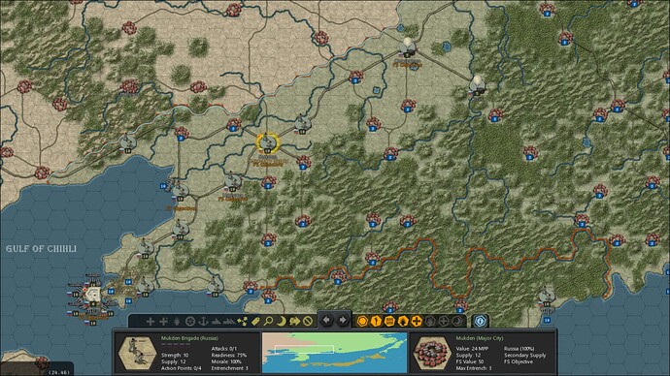Screen dimensions: 670x376
Task: Click the minimap overview panel
Action: pyautogui.click(x=335, y=353)
